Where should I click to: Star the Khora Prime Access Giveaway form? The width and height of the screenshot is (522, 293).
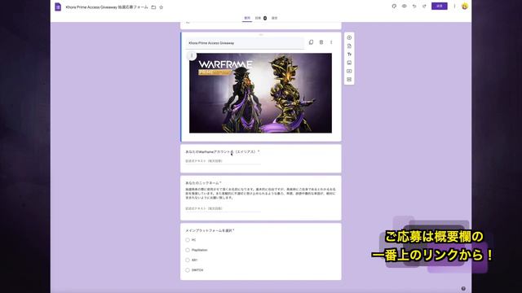tap(161, 7)
